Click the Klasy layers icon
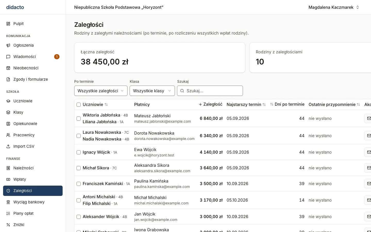This screenshot has width=371, height=232. 8,112
